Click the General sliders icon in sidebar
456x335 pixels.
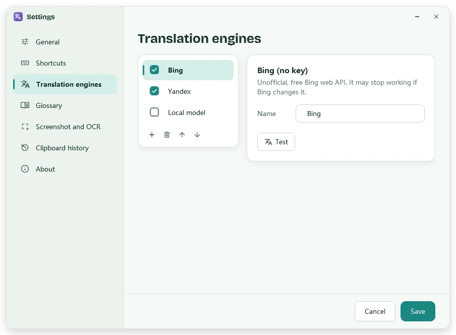pyautogui.click(x=25, y=42)
